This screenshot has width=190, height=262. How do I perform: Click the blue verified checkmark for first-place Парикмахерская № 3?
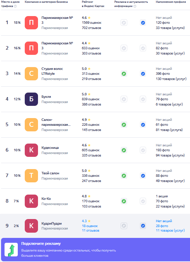pyautogui.click(x=143, y=23)
